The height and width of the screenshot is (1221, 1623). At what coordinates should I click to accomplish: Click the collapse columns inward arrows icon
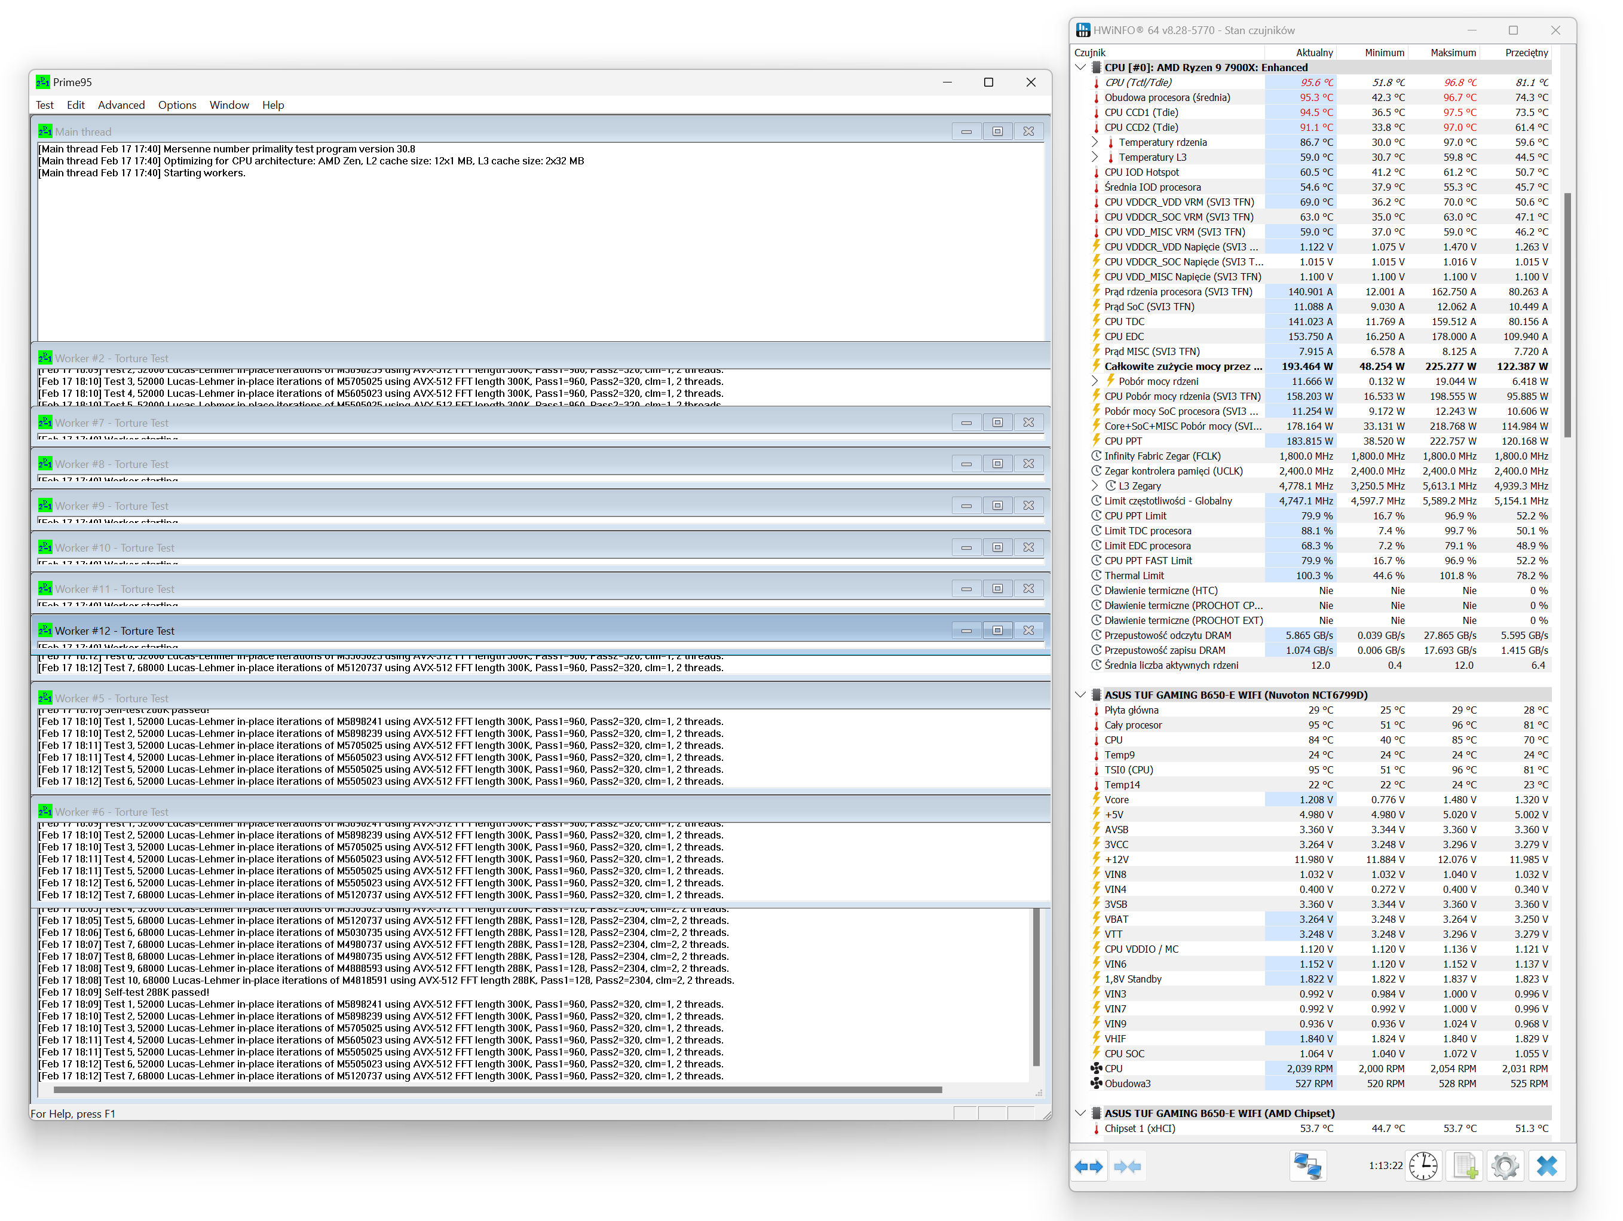click(x=1127, y=1166)
